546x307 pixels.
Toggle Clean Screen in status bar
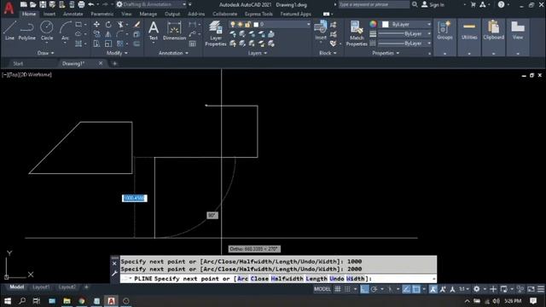point(531,289)
